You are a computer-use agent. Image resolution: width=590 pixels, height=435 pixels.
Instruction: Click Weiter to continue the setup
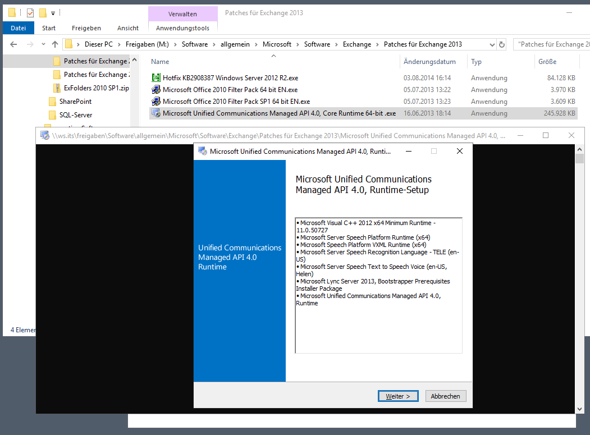[398, 396]
